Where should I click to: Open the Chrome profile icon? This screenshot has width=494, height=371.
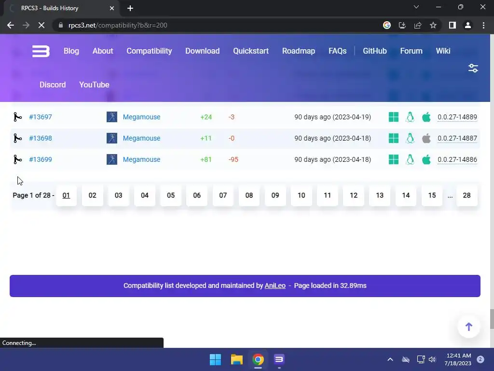[468, 25]
